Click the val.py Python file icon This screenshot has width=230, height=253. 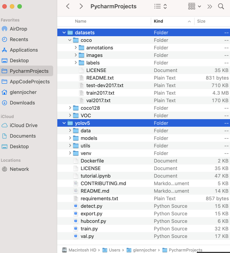tap(75, 236)
